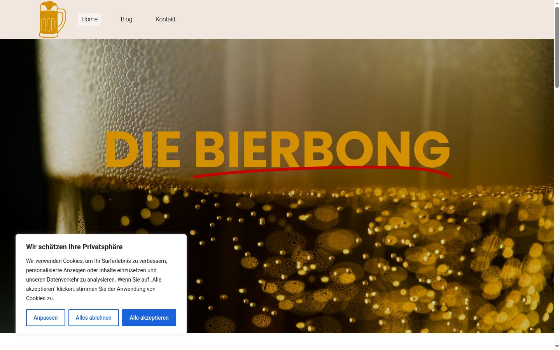Click the beer mug logo
This screenshot has width=560, height=350.
52,19
